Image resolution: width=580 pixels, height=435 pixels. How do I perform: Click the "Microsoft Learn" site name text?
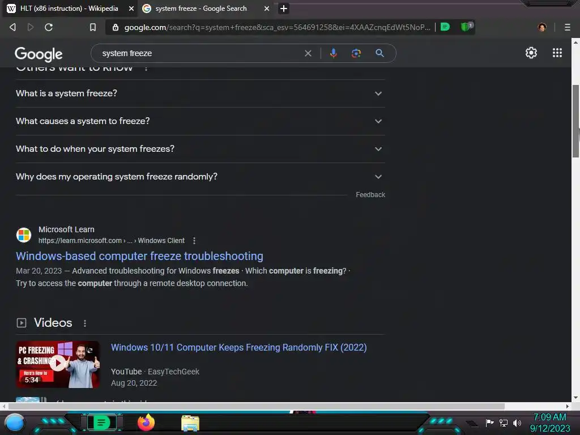point(66,229)
